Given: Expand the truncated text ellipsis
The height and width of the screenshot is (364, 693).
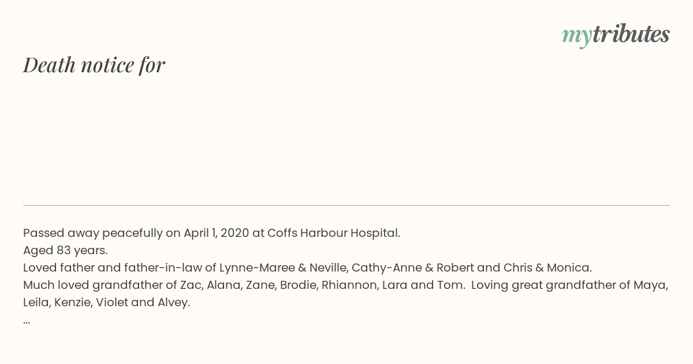Looking at the screenshot, I should (x=27, y=321).
